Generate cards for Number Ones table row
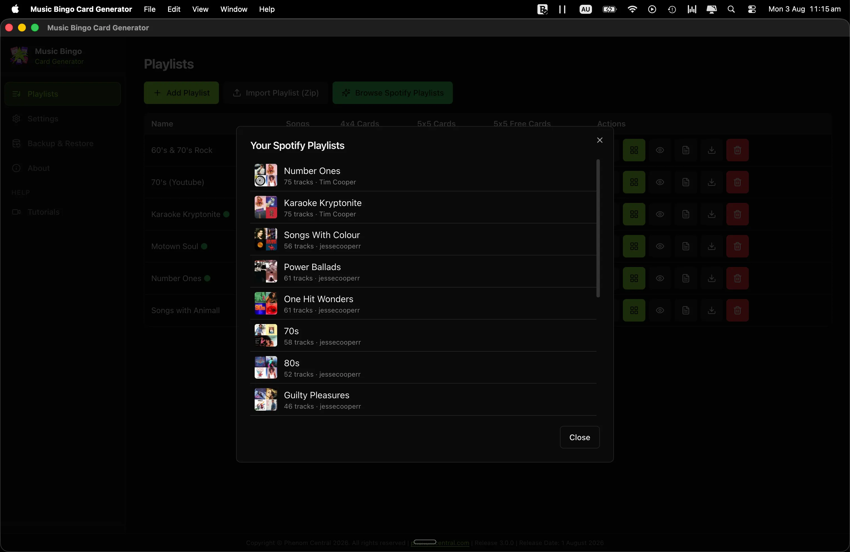850x552 pixels. tap(634, 278)
